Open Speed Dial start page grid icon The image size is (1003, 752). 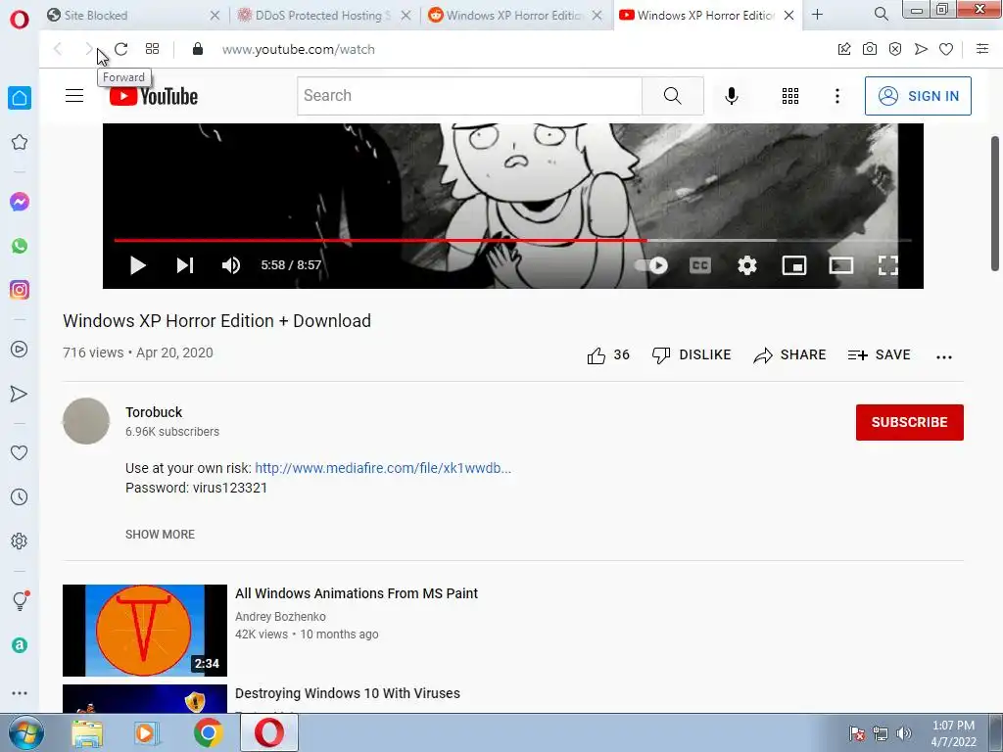point(152,49)
